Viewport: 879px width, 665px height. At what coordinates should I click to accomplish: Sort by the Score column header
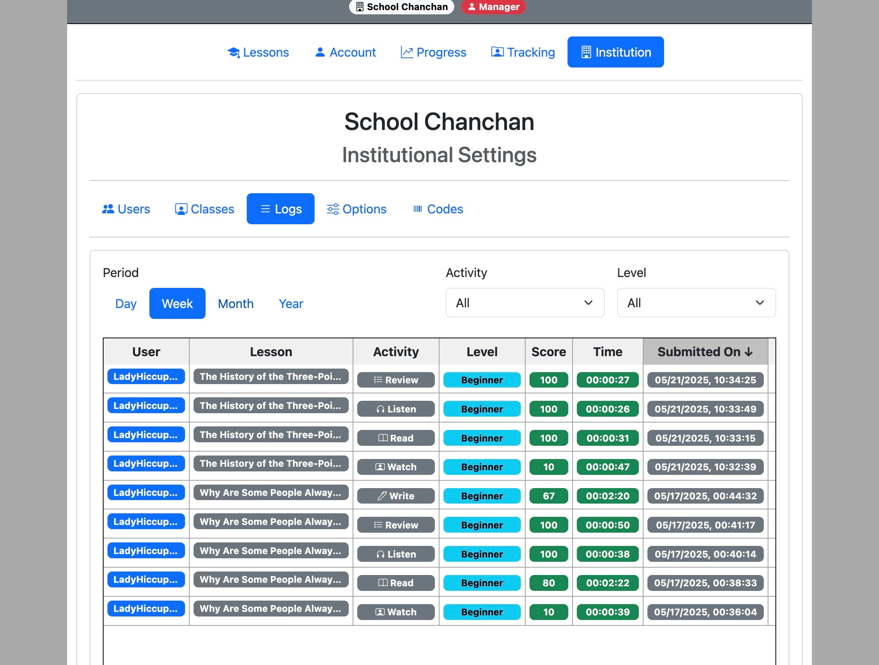(x=549, y=352)
